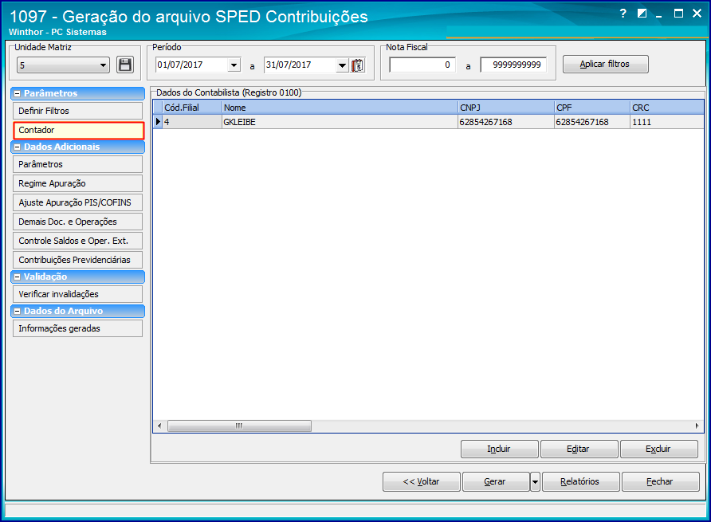Select the GKLEIBE name cell
The image size is (711, 522).
coord(340,122)
